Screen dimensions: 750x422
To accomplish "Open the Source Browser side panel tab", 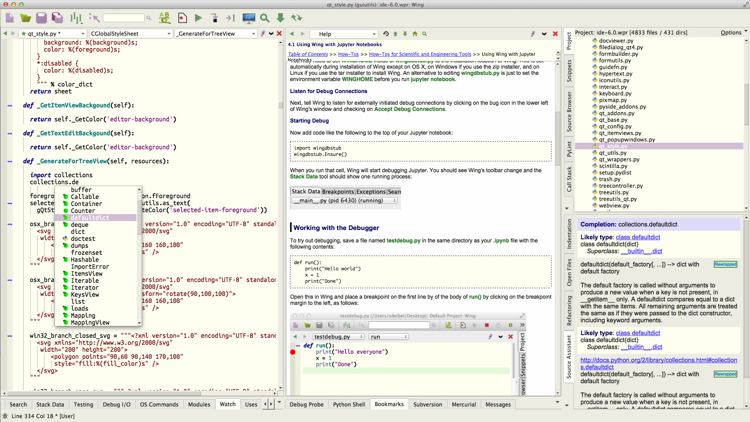I will pyautogui.click(x=569, y=111).
